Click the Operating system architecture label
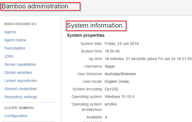This screenshot has width=192, height=122. coord(87,107)
